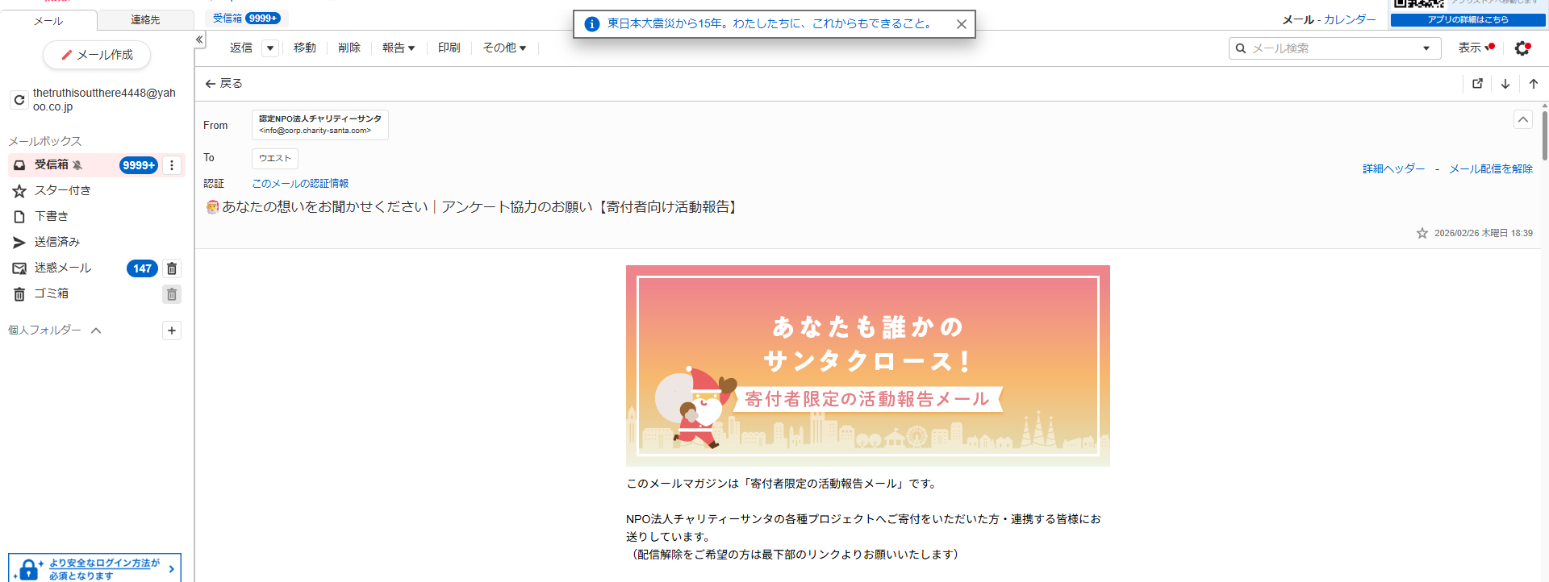Expand the その他 menu
This screenshot has width=1549, height=582.
click(x=504, y=48)
